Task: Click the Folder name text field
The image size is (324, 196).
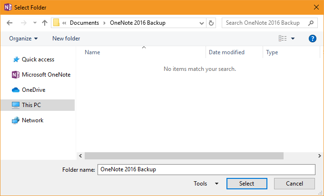Action: [x=206, y=169]
